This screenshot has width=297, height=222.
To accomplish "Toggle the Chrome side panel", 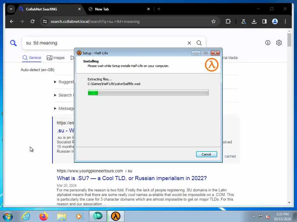I will [265, 21].
